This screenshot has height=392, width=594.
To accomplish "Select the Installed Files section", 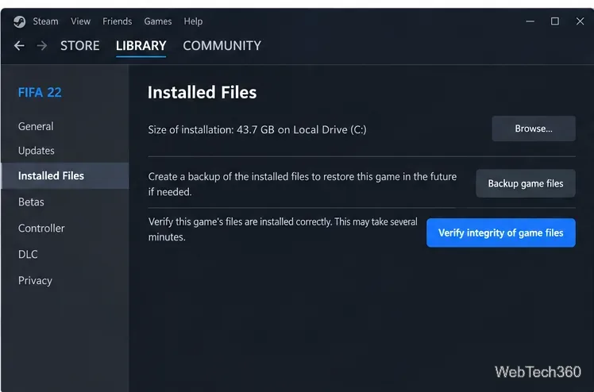I will point(65,175).
